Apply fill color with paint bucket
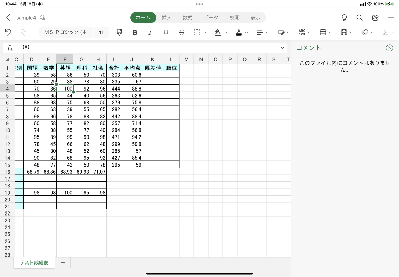 pos(218,32)
